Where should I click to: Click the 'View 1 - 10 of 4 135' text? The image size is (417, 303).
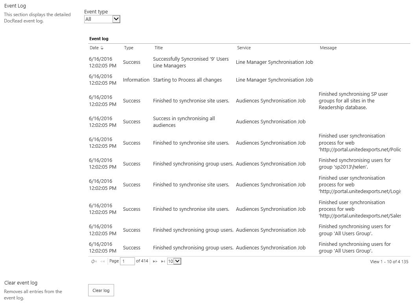click(389, 262)
